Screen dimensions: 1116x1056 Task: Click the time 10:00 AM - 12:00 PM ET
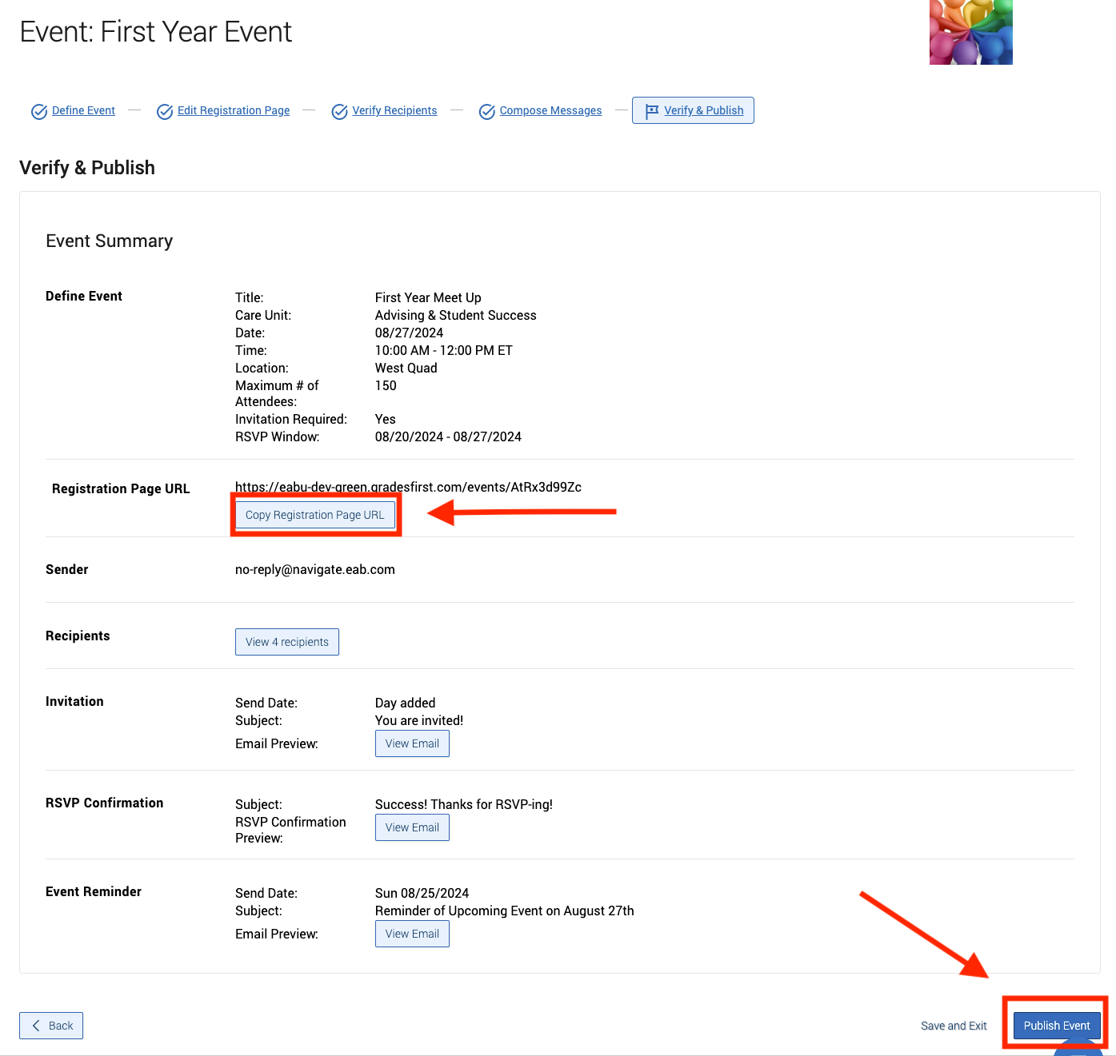pyautogui.click(x=444, y=350)
